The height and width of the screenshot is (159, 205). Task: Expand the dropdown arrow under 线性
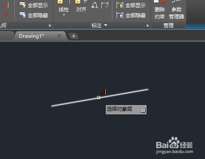[x=64, y=15]
